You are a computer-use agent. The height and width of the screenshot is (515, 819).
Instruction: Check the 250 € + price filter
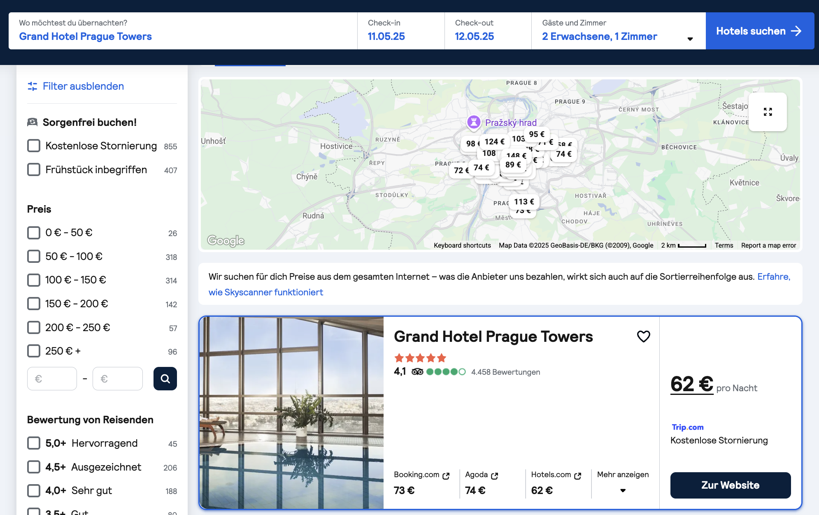coord(34,351)
